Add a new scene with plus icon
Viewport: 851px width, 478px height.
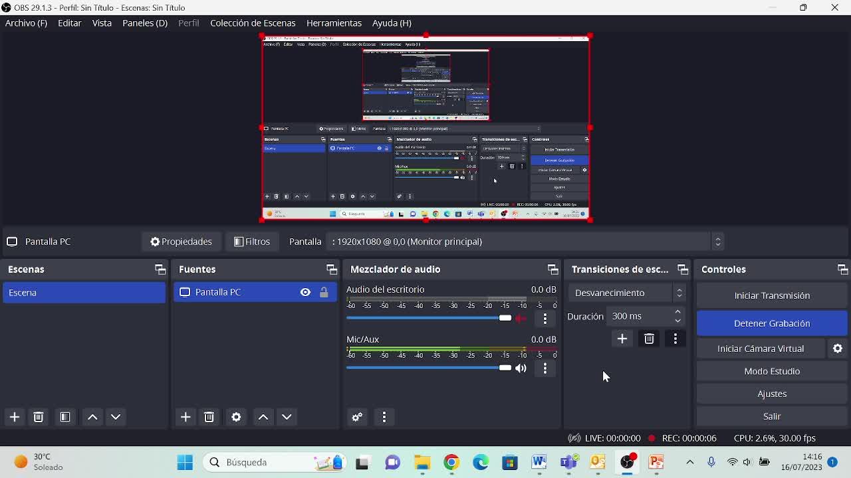point(14,417)
